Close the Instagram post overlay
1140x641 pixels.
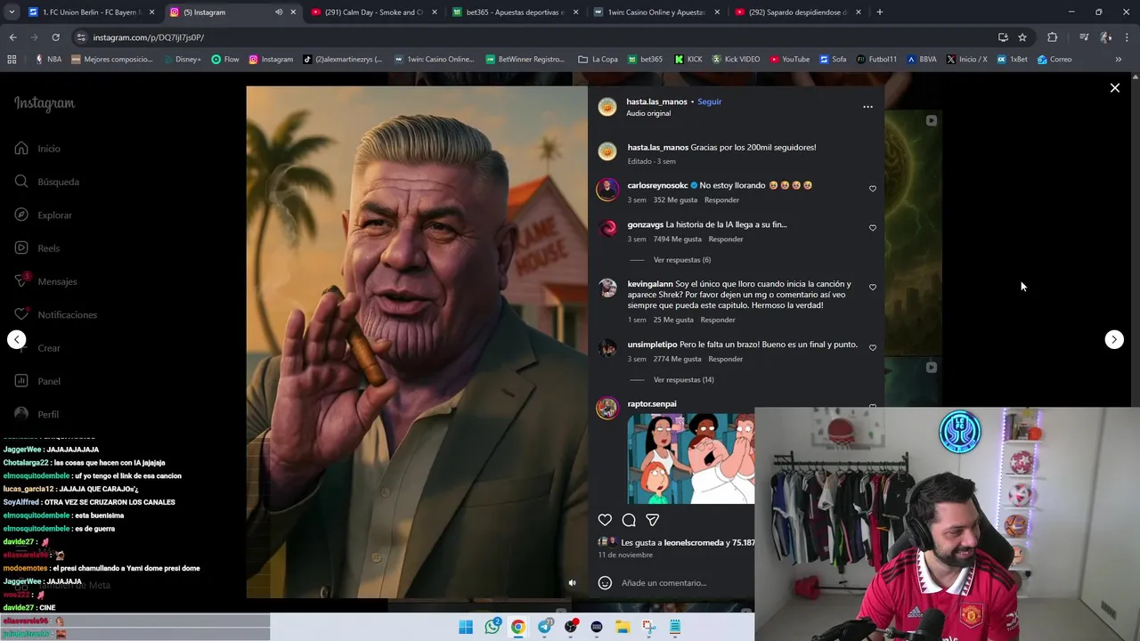pos(1114,88)
